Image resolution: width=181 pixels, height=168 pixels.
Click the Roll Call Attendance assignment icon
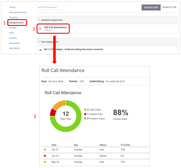pos(40,28)
